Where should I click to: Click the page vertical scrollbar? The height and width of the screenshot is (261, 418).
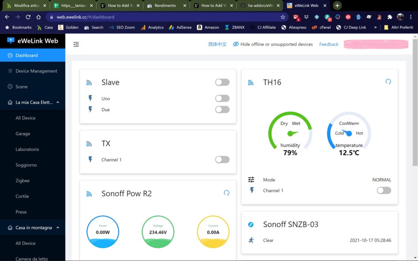(x=415, y=102)
